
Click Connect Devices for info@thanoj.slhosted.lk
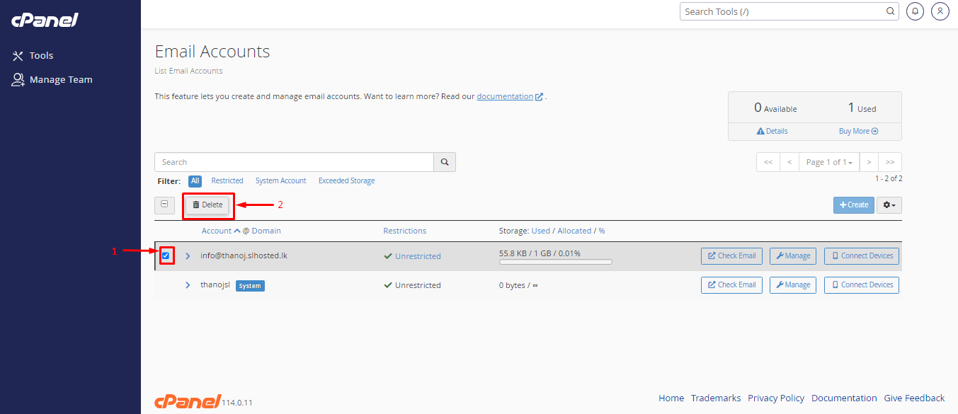(861, 255)
